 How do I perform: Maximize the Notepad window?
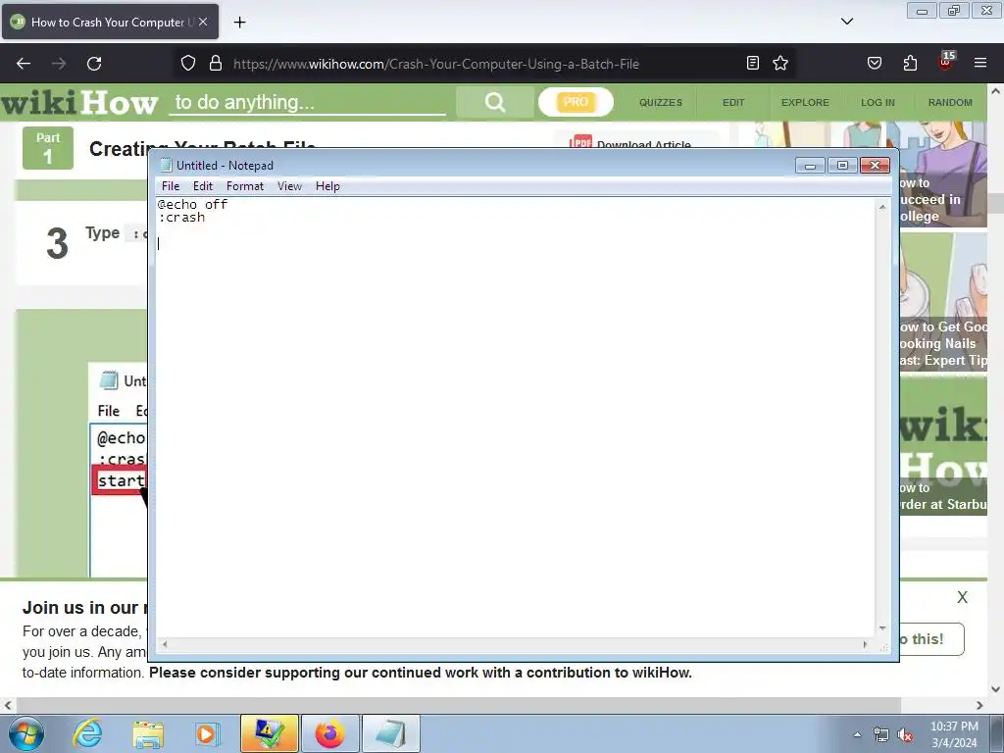842,166
